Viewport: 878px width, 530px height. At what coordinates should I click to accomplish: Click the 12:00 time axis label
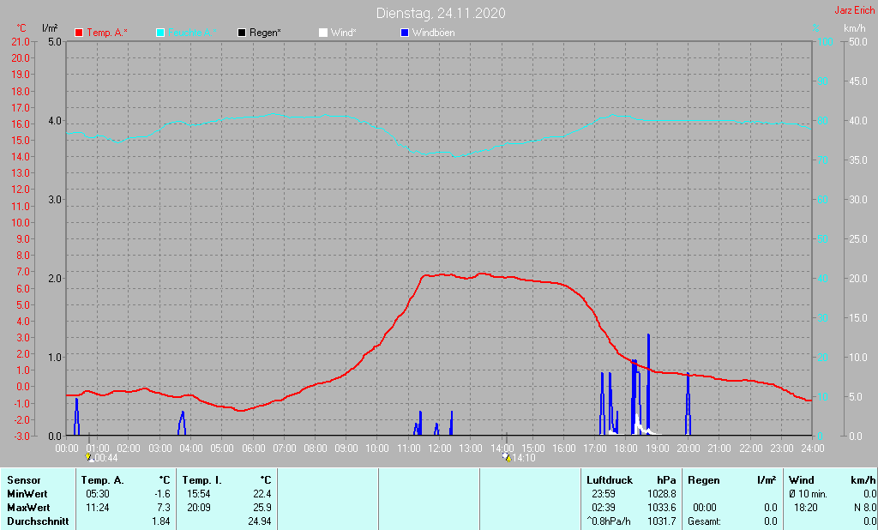(x=440, y=448)
